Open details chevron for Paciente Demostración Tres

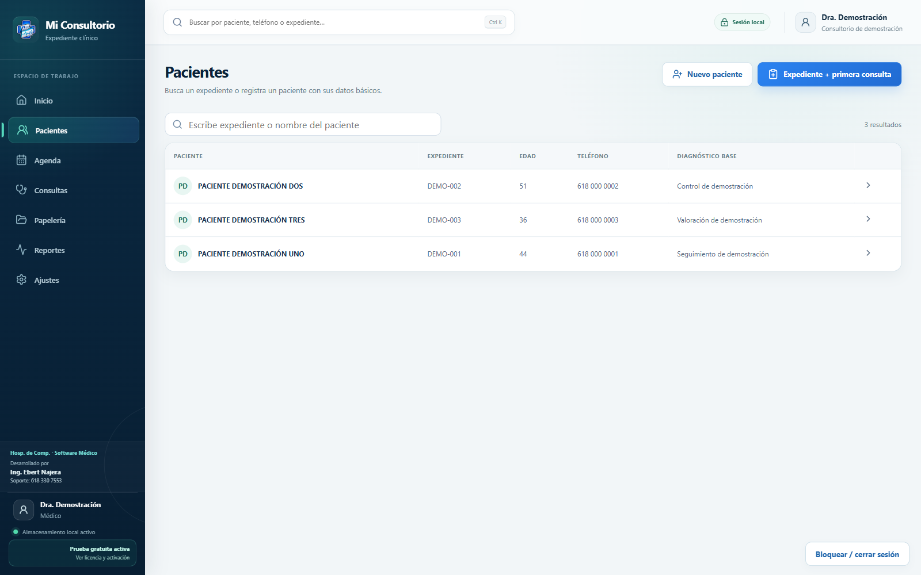tap(868, 219)
